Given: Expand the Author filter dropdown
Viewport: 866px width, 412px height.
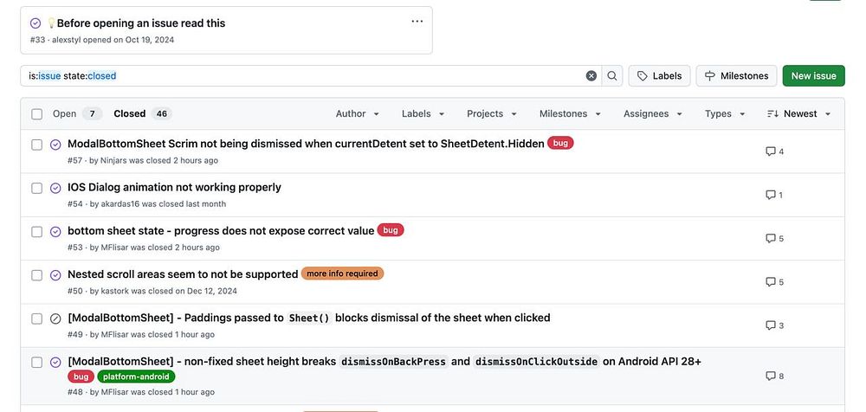Looking at the screenshot, I should point(357,114).
